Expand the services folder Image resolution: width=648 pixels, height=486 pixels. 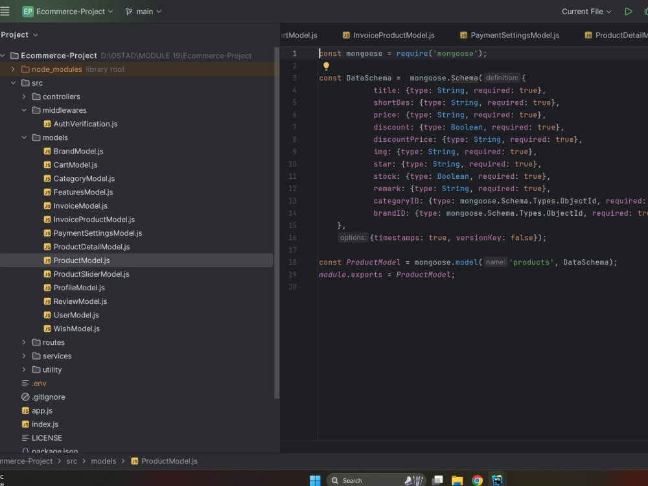click(24, 356)
